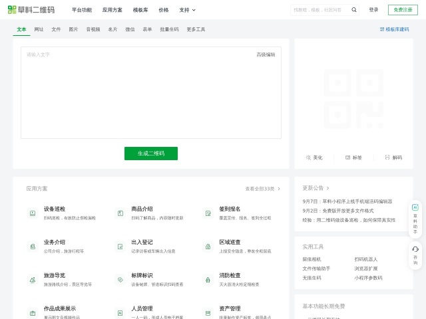The height and width of the screenshot is (319, 426).
Task: Open the 出入登记 solution icon
Action: pos(120,247)
